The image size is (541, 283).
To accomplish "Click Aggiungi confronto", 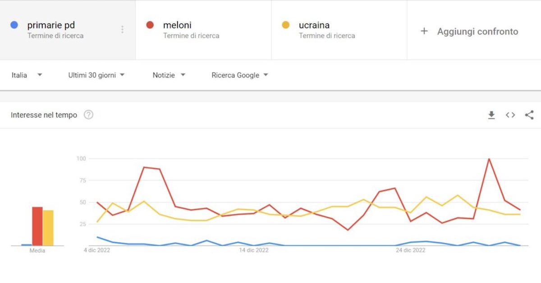I will click(x=477, y=31).
